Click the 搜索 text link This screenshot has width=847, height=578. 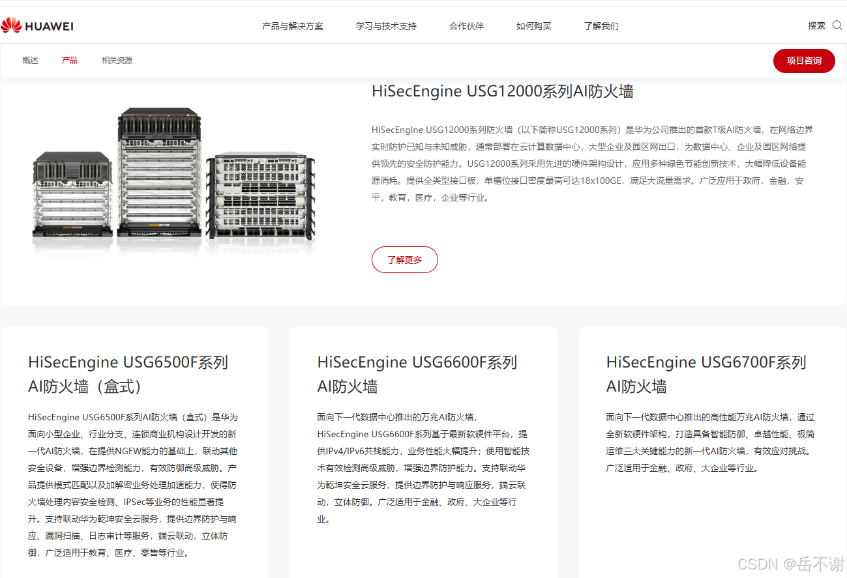click(x=816, y=25)
